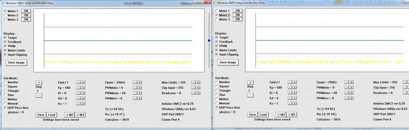Toggle Motor 3 ON button in right window
409x130 pixels.
coord(238,19)
